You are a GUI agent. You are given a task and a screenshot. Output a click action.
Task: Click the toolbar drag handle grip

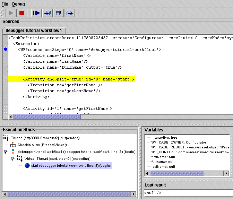click(2, 13)
